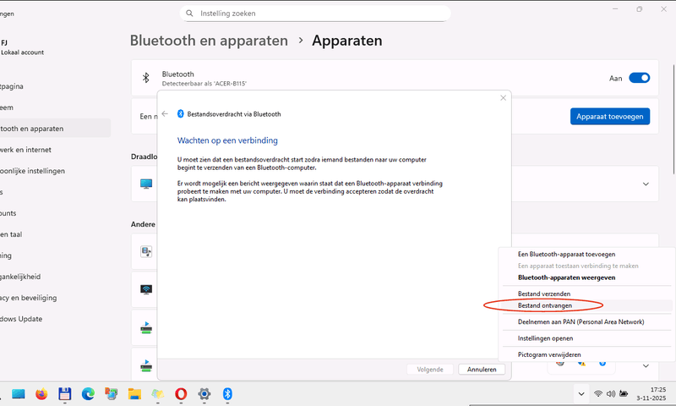Viewport: 676px width, 406px height.
Task: Click the Apparaat toevoegen button
Action: (x=609, y=117)
